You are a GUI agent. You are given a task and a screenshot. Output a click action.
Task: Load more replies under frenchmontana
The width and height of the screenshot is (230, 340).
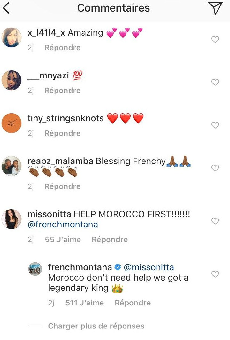[x=96, y=326]
